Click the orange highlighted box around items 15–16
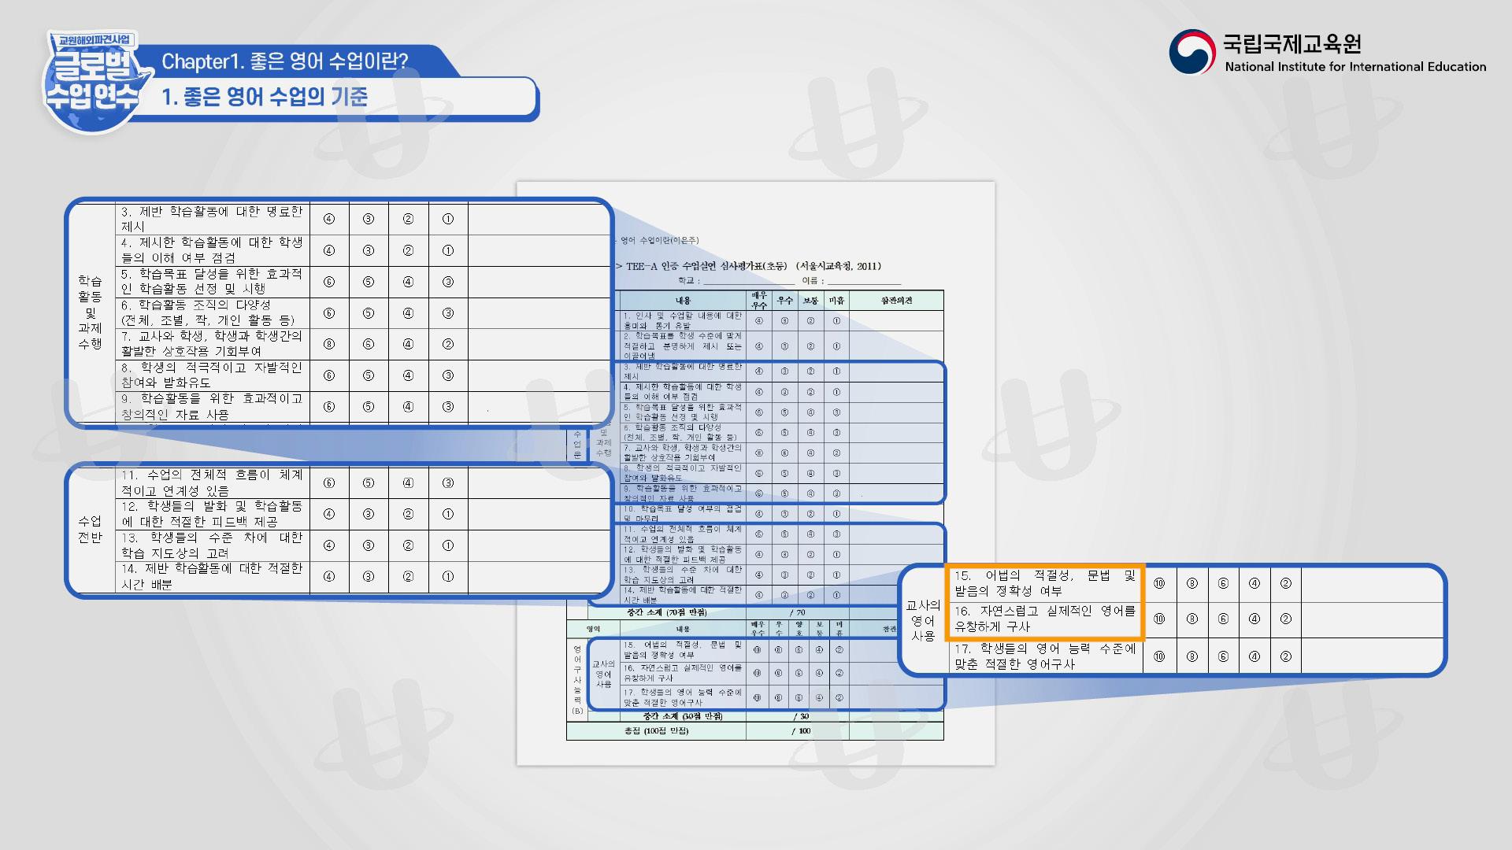 1044,601
